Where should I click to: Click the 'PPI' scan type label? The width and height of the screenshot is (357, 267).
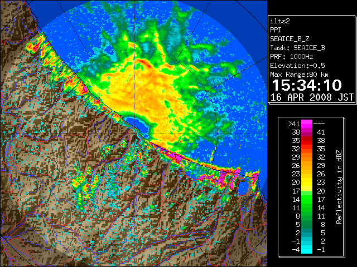tap(276, 30)
